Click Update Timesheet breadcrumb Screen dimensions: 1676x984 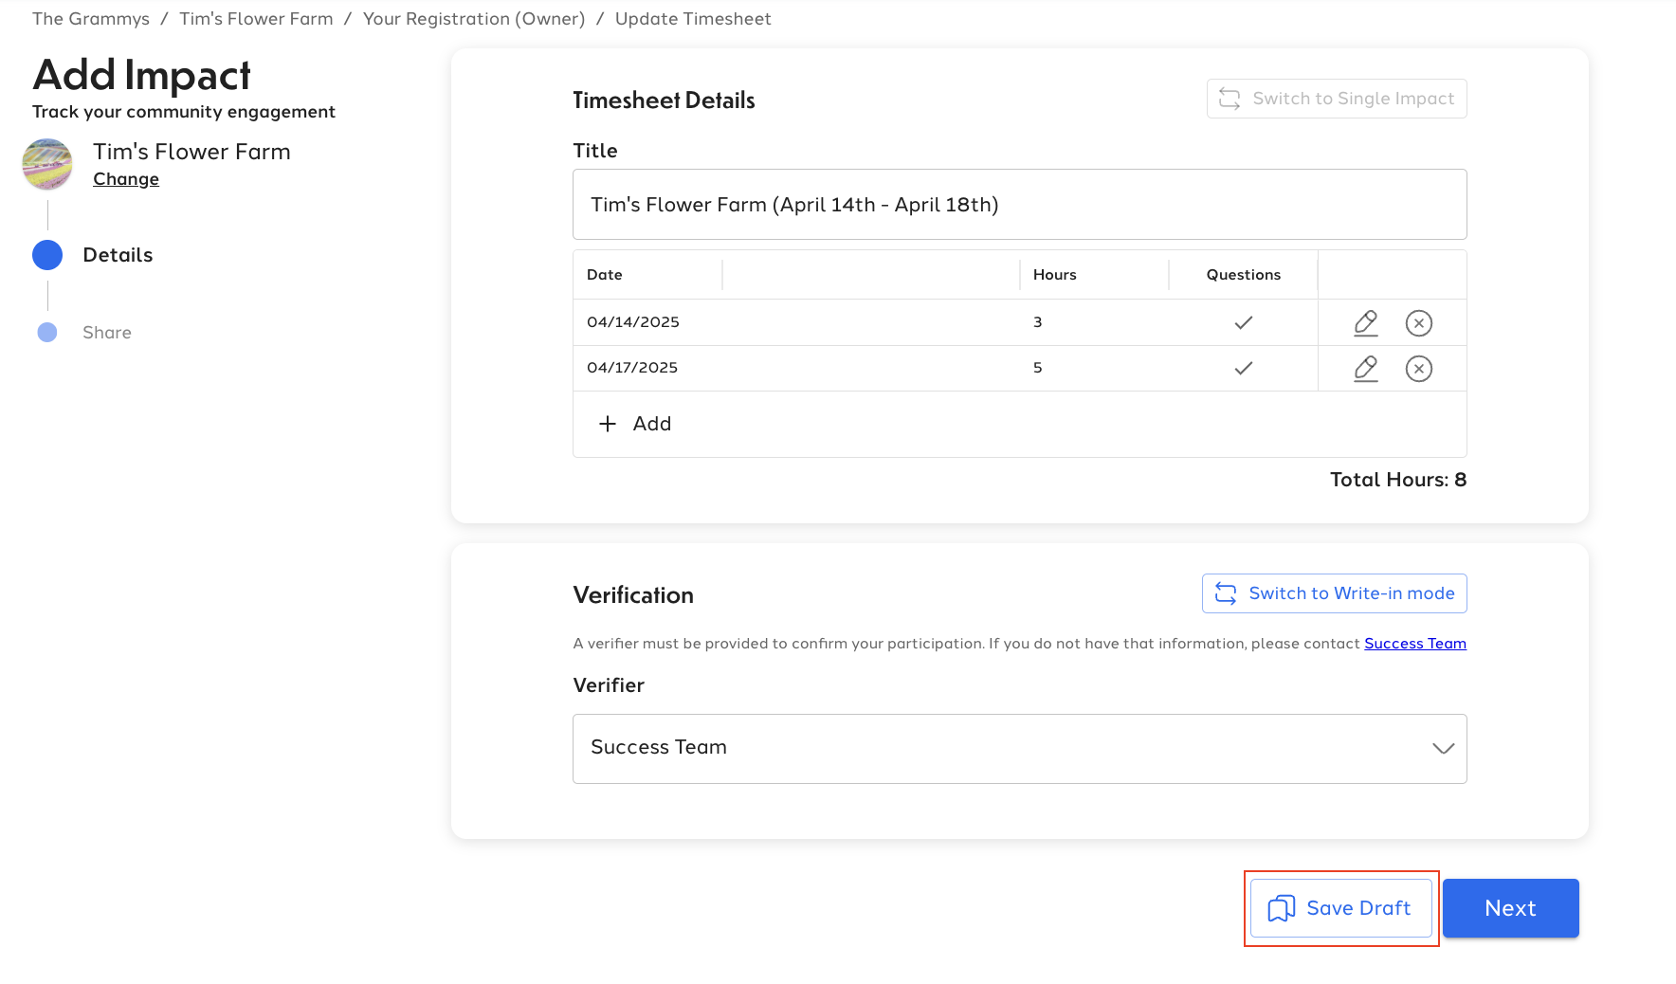[x=693, y=19]
